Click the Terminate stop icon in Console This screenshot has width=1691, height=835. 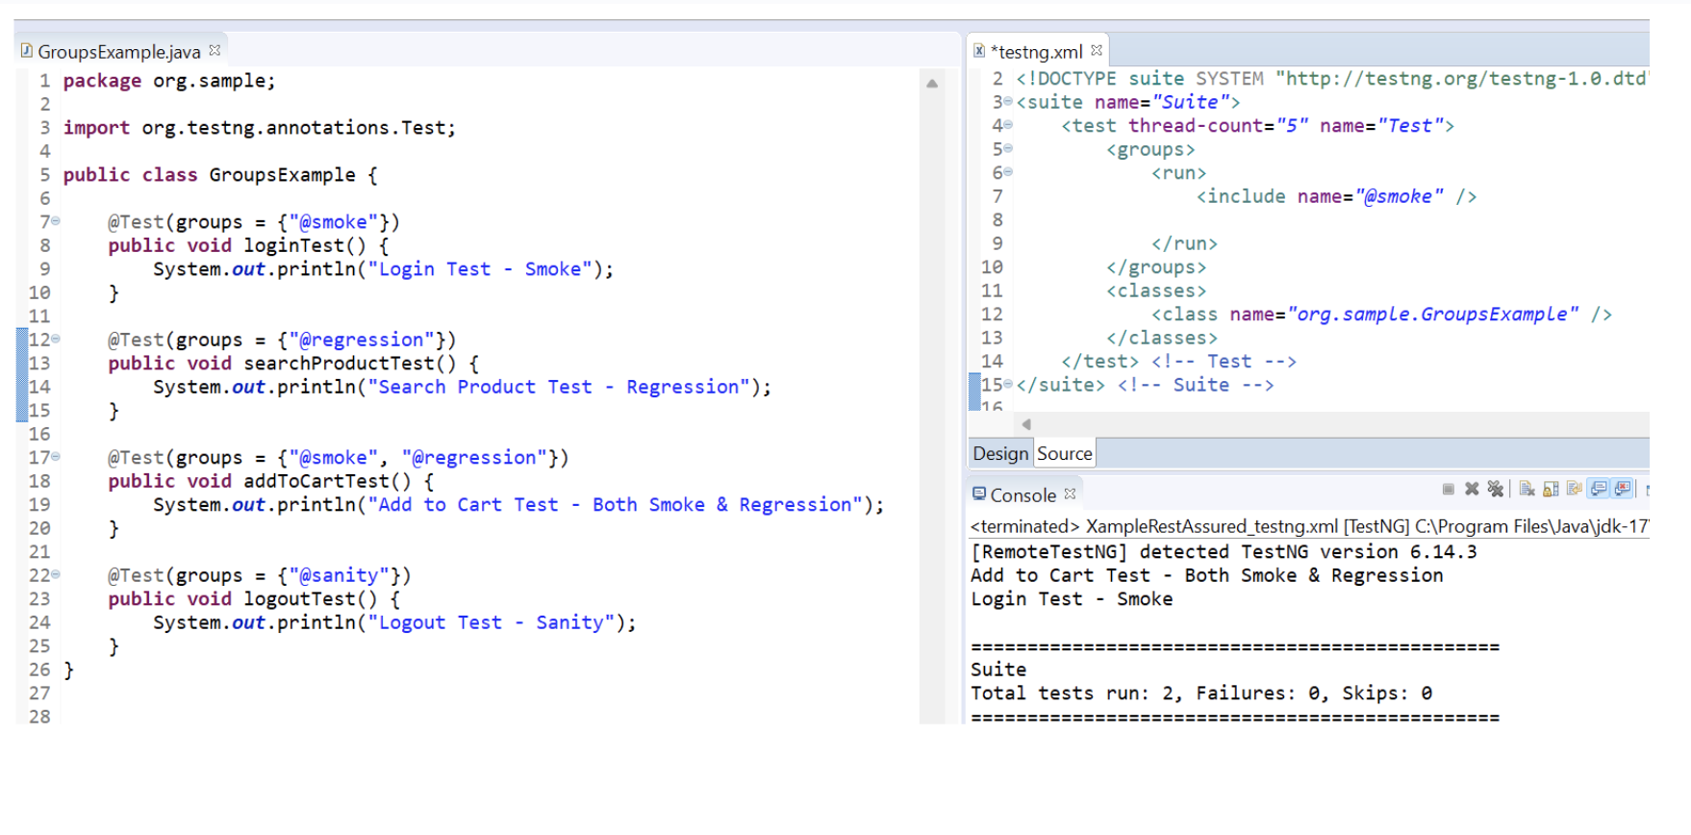point(1448,490)
